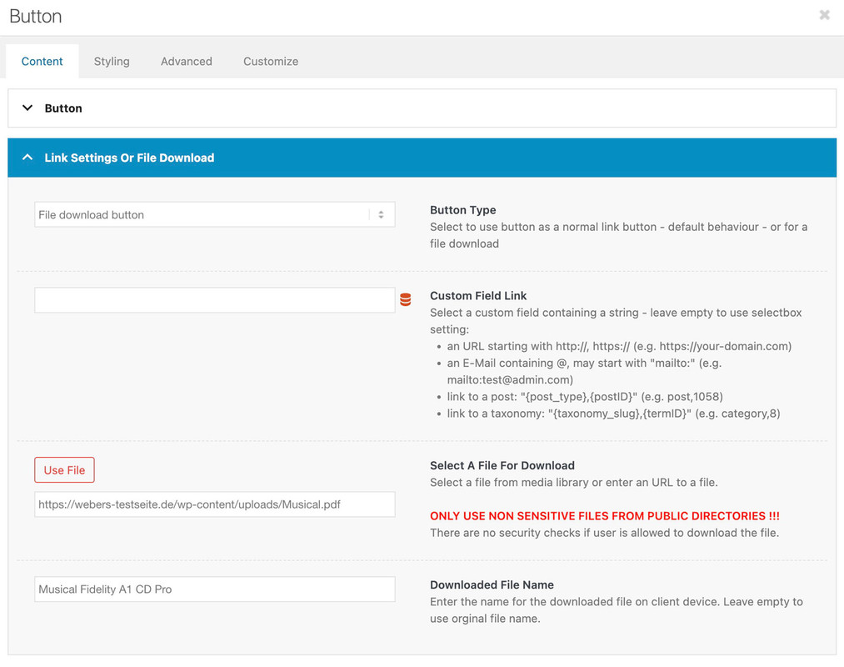Expand the Button section chevron
Viewport: 844px width, 667px height.
coord(27,108)
